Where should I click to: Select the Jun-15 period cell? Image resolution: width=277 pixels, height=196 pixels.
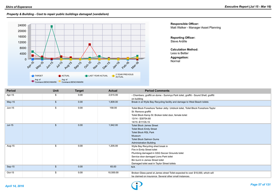pos(10,108)
